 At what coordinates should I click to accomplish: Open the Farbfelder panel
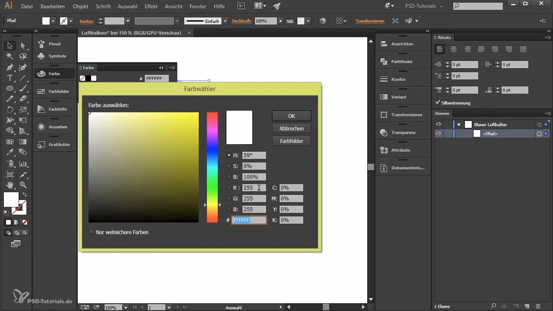[x=55, y=91]
